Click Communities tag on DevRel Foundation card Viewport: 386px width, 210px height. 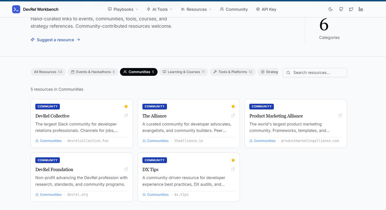pos(49,195)
